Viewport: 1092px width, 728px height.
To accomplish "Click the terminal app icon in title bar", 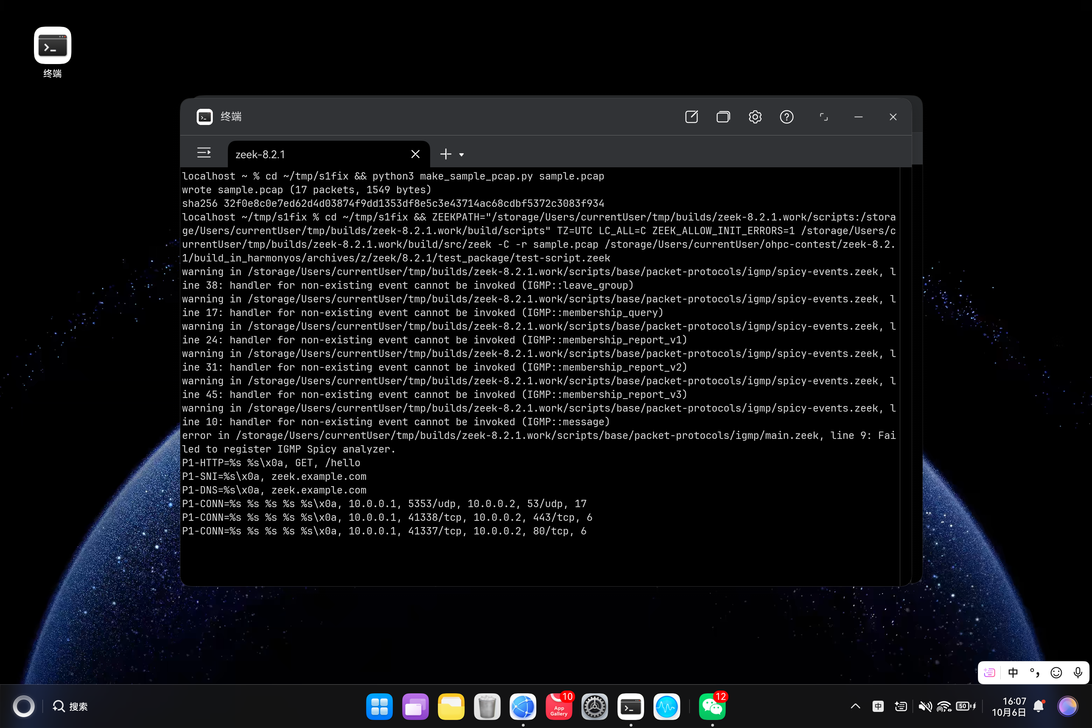I will pyautogui.click(x=205, y=117).
